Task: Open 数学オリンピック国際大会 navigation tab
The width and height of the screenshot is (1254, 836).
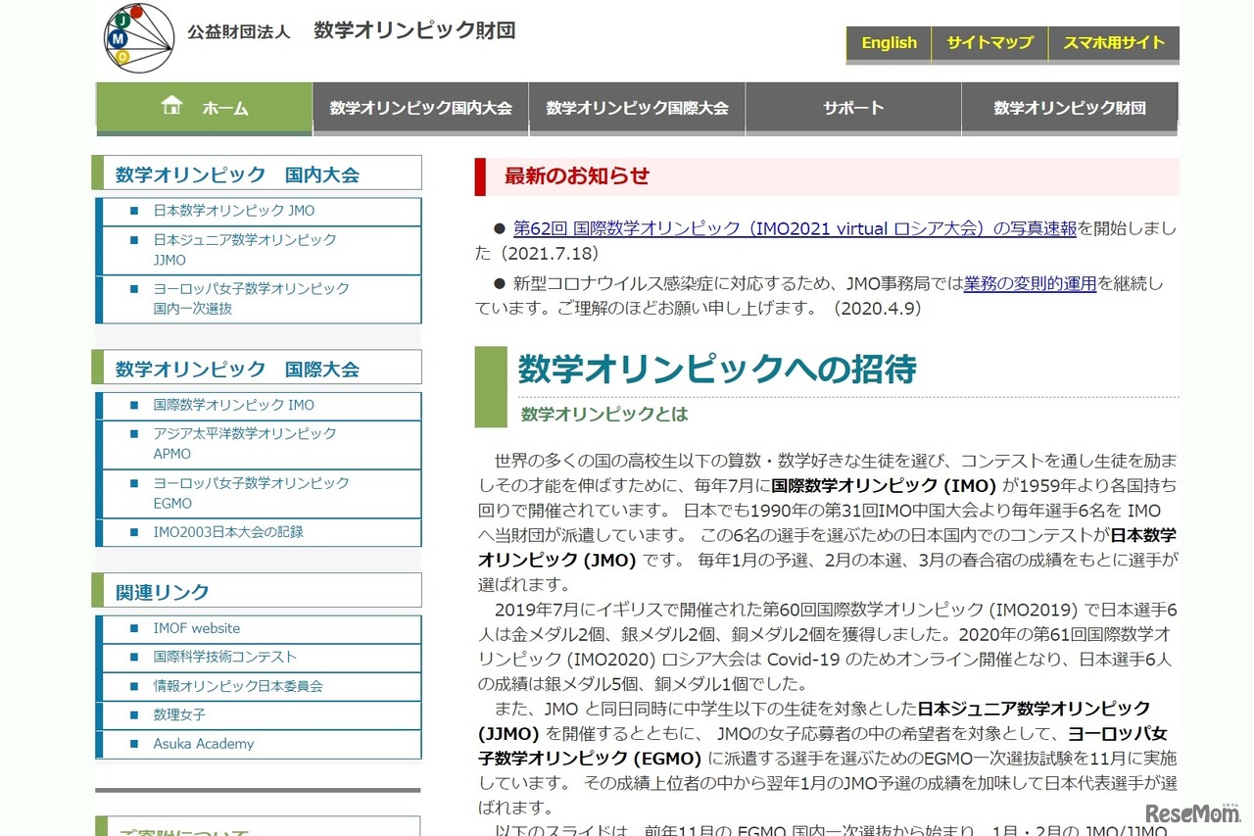Action: pyautogui.click(x=638, y=108)
